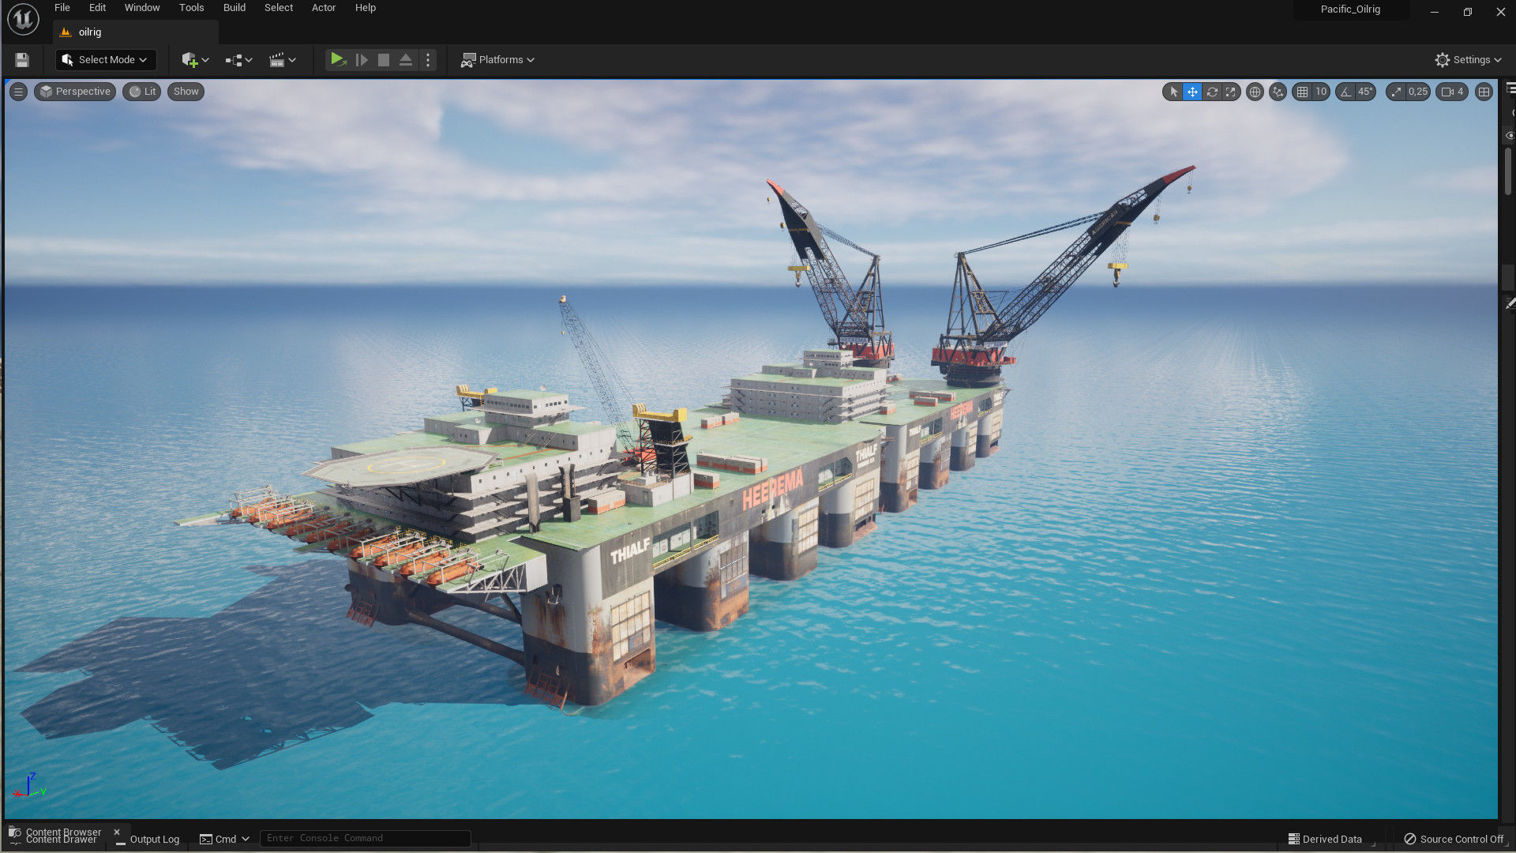Open the viewport options hamburger menu
1516x853 pixels.
click(17, 92)
